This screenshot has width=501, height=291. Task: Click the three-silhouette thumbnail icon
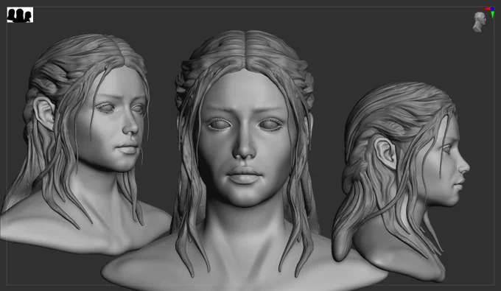pos(20,15)
